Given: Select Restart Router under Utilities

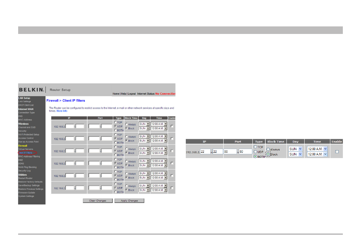Looking at the screenshot, I should [x=25, y=178].
